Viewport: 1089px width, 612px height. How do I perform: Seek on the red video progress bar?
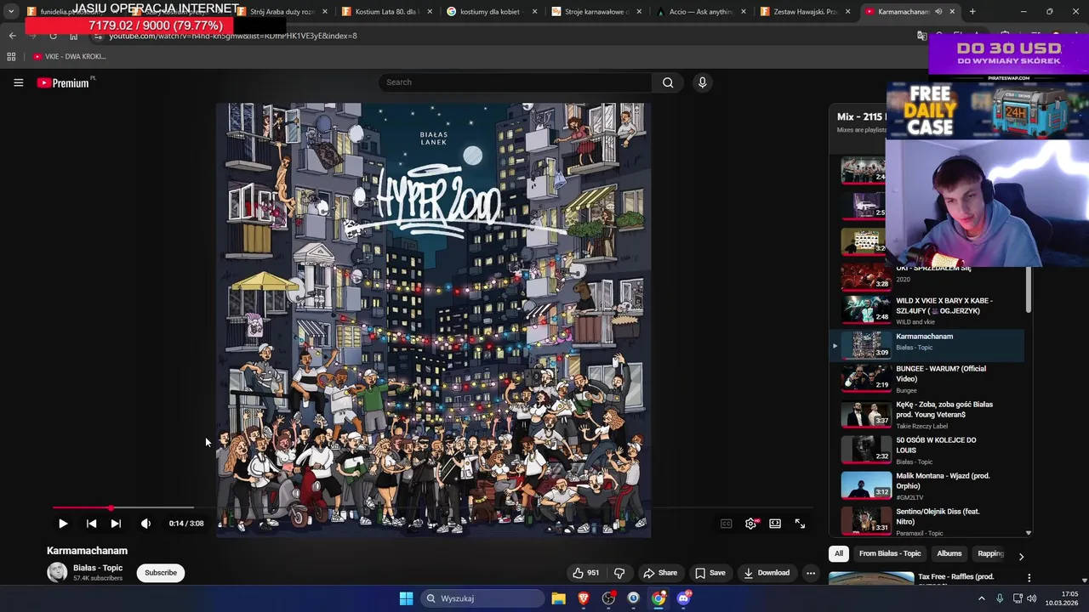pos(431,508)
